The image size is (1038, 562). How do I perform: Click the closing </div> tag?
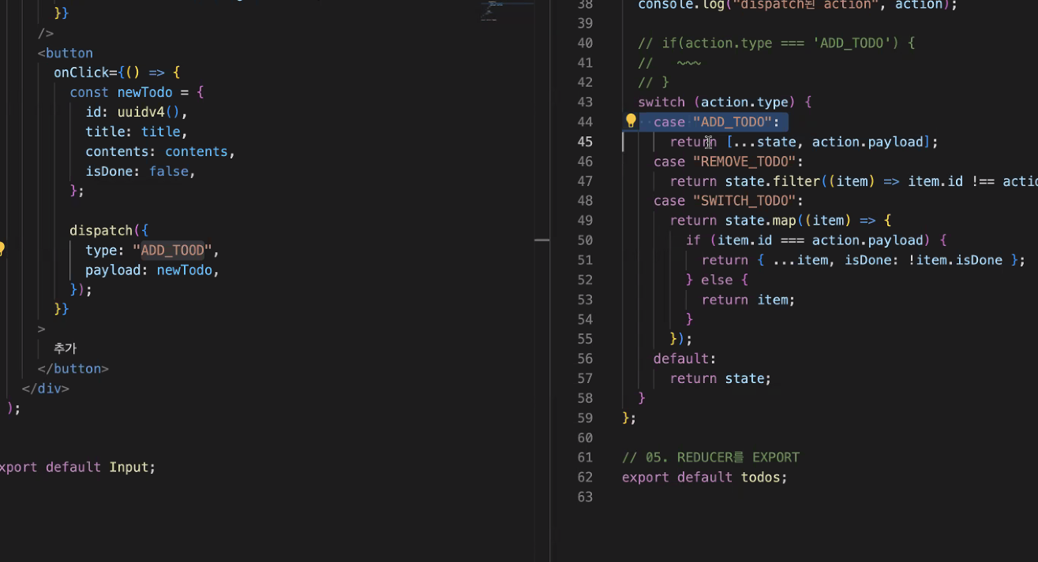tap(46, 388)
